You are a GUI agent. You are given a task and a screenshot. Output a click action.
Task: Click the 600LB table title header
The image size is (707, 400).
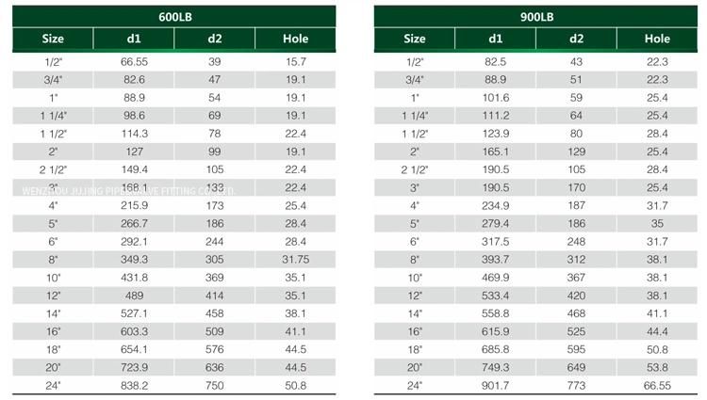(x=174, y=17)
